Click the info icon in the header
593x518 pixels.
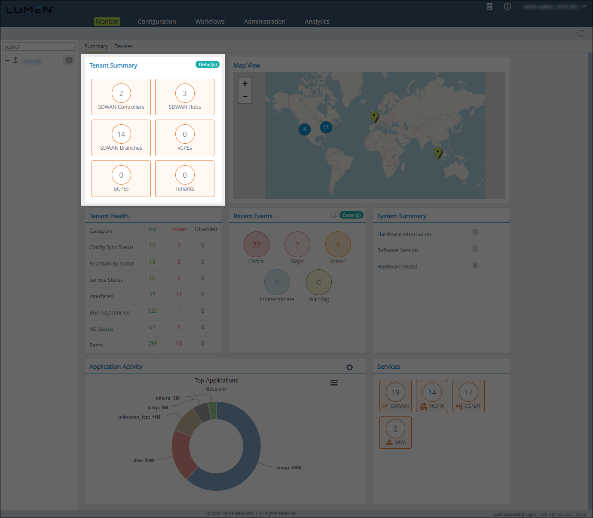pos(507,6)
